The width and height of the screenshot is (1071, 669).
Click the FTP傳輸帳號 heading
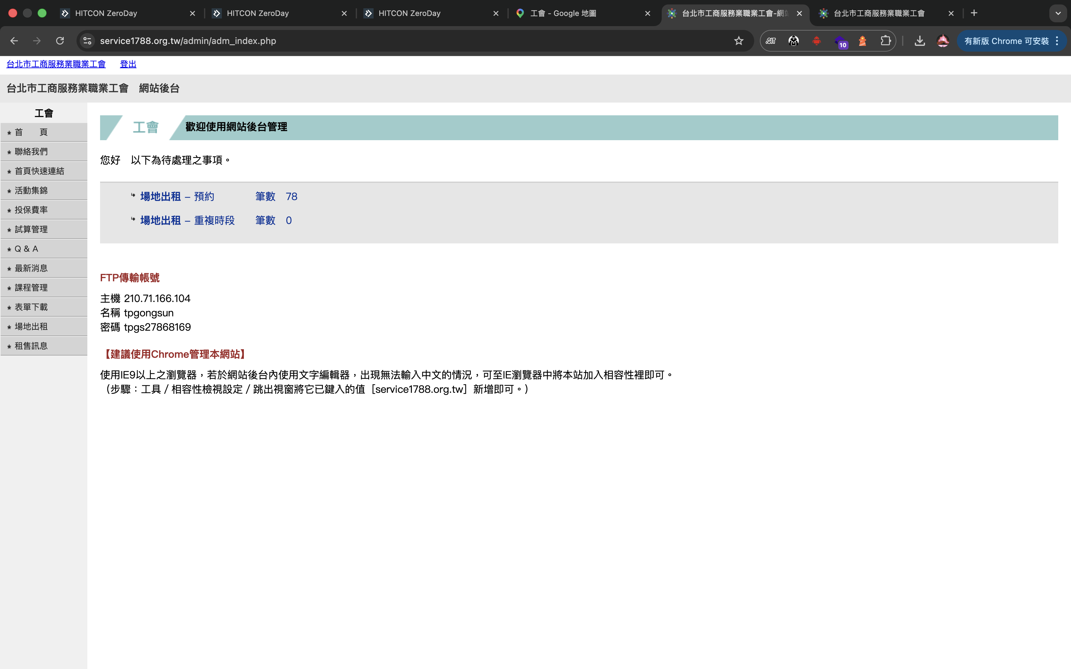(x=130, y=278)
